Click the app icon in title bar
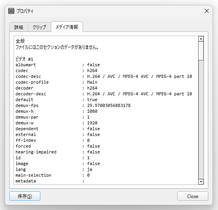This screenshot has height=210, width=218. pyautogui.click(x=11, y=11)
